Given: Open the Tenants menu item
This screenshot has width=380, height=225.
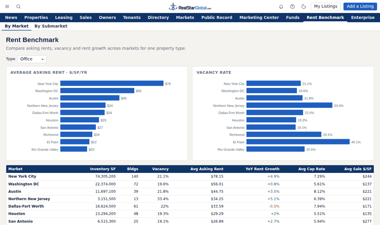Looking at the screenshot, I should tap(132, 17).
